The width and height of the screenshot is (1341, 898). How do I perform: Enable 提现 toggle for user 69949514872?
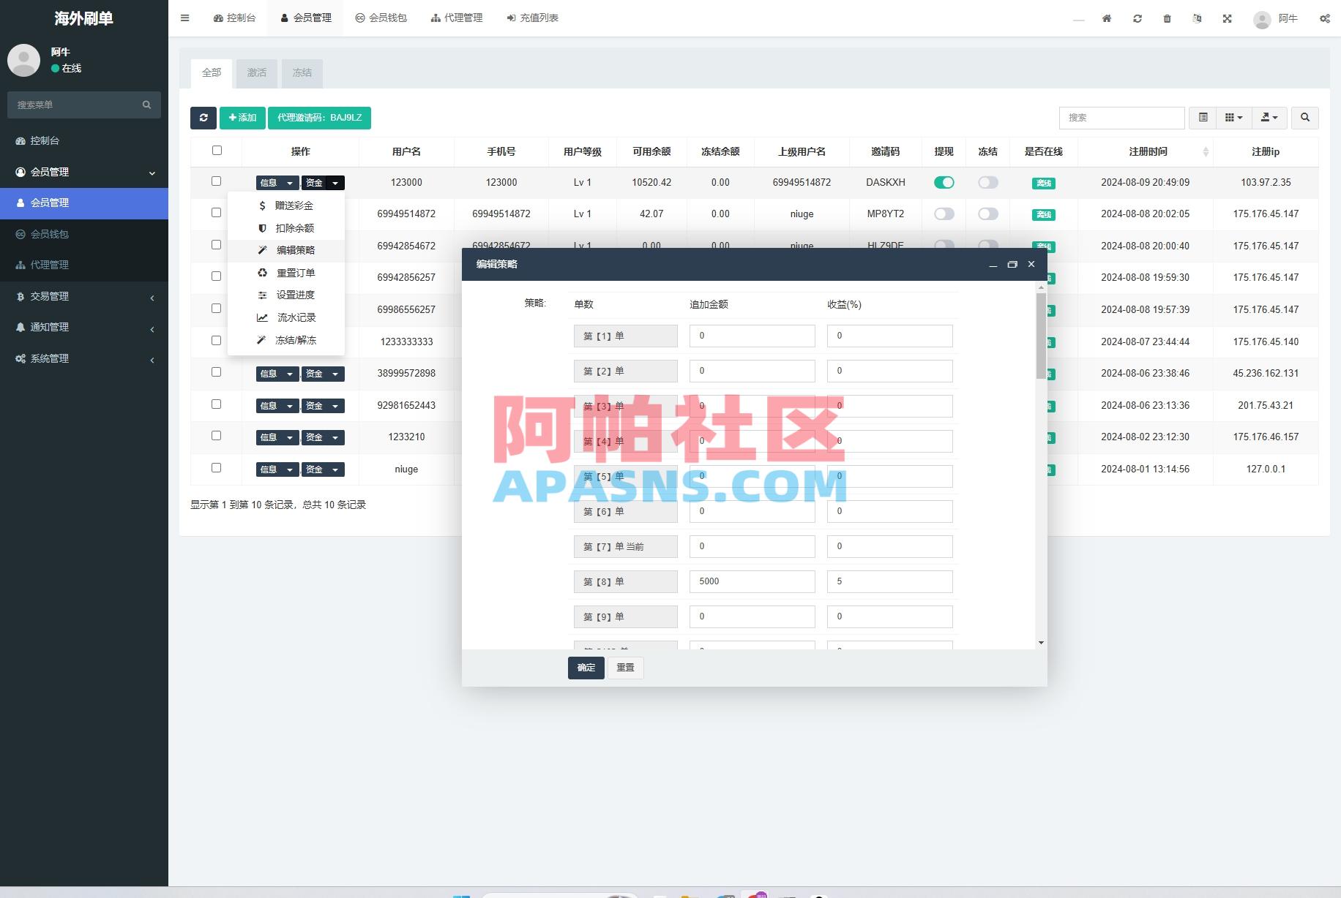pyautogui.click(x=944, y=214)
